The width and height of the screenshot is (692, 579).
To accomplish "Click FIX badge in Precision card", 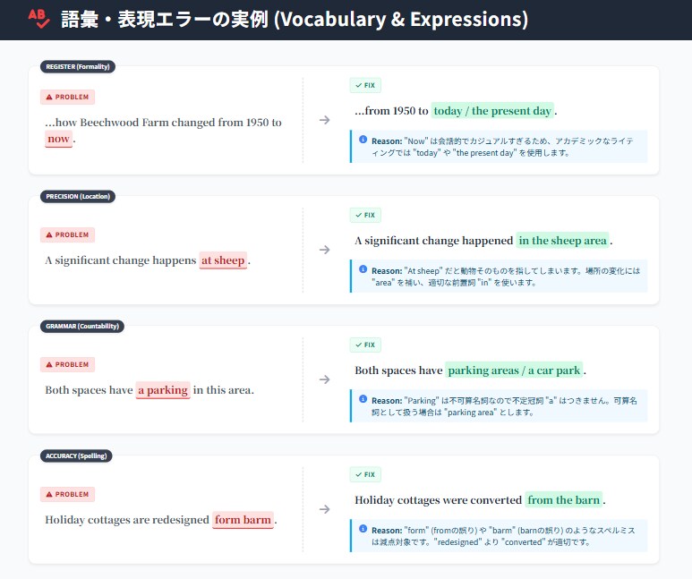I will point(365,215).
